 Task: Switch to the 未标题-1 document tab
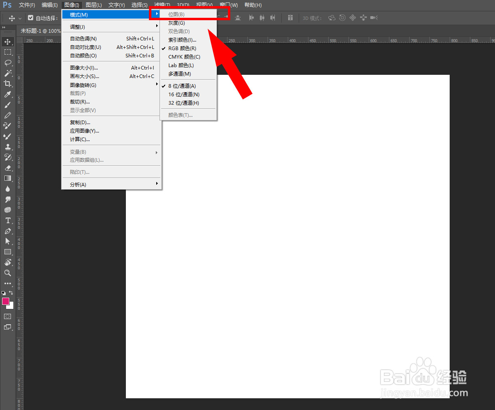(40, 31)
